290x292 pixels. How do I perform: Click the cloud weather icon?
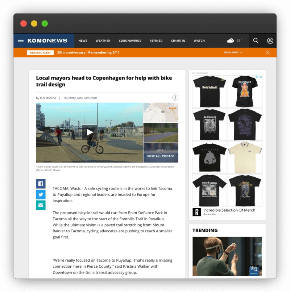point(231,41)
